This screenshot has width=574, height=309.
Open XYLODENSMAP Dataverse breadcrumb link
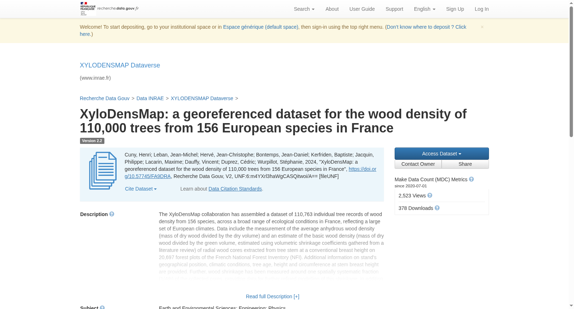(x=202, y=98)
